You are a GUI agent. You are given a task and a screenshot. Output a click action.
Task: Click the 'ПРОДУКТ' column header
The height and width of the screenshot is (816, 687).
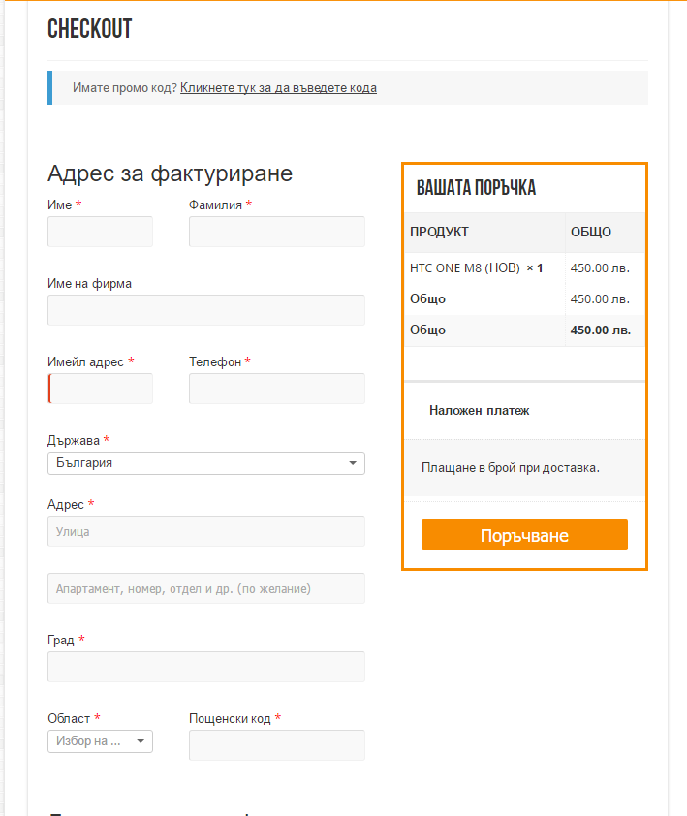pos(439,232)
